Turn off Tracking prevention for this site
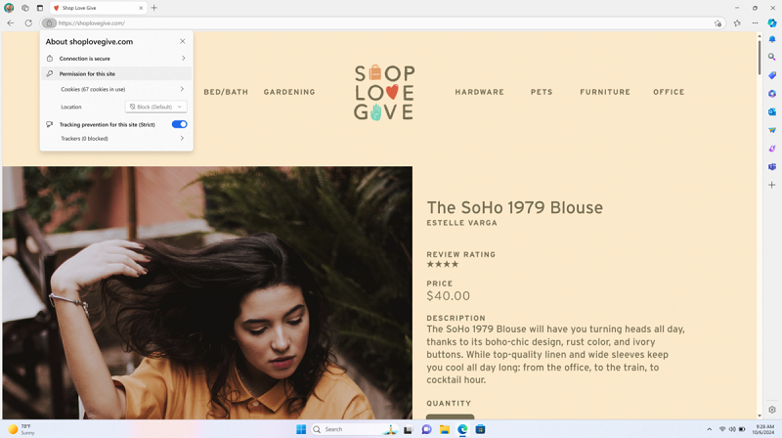The width and height of the screenshot is (782, 438). (179, 124)
